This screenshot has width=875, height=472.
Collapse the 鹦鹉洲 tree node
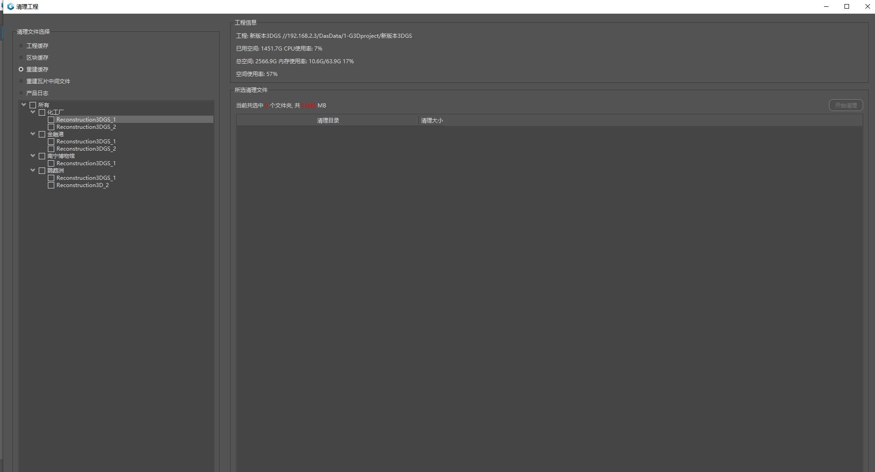pos(33,170)
